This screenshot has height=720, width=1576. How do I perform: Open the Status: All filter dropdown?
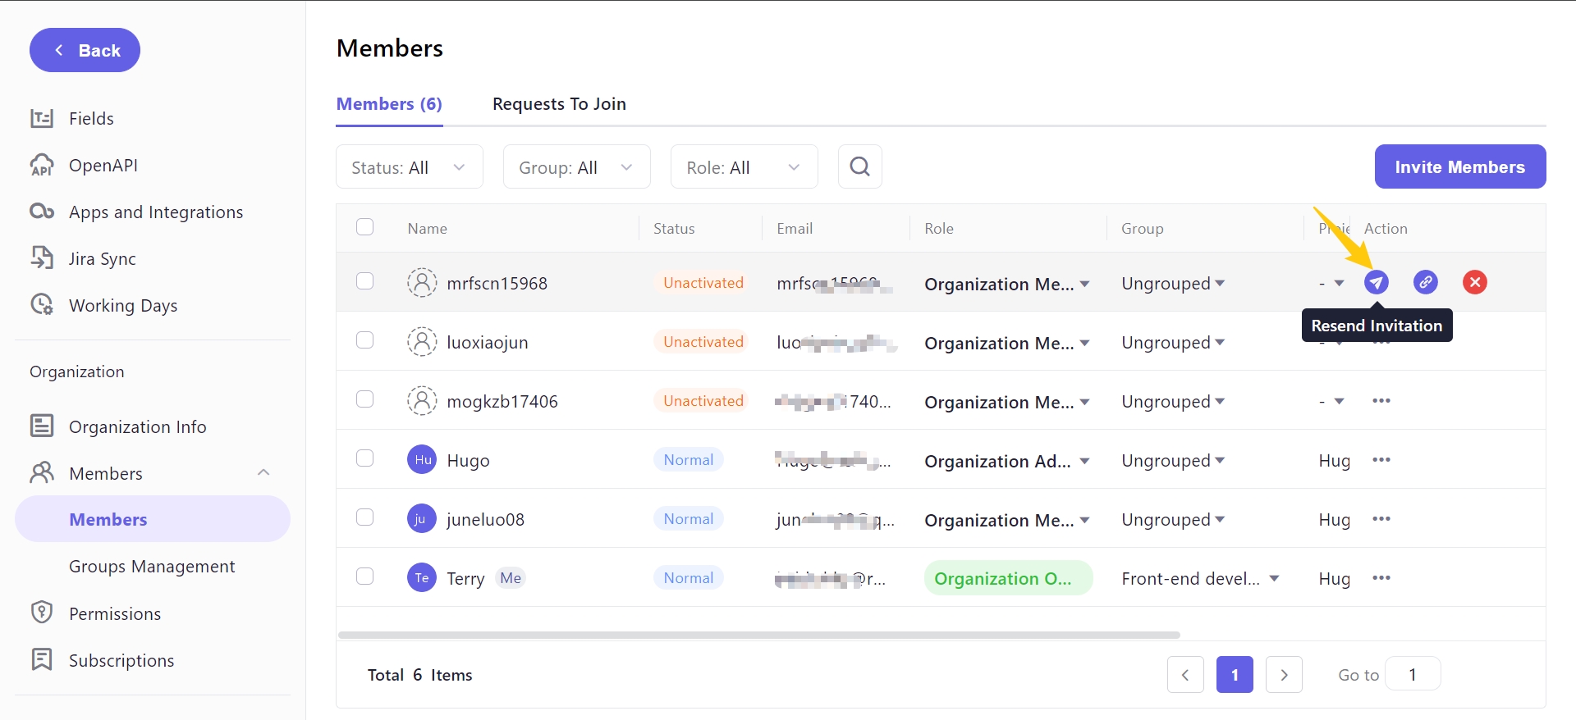409,167
